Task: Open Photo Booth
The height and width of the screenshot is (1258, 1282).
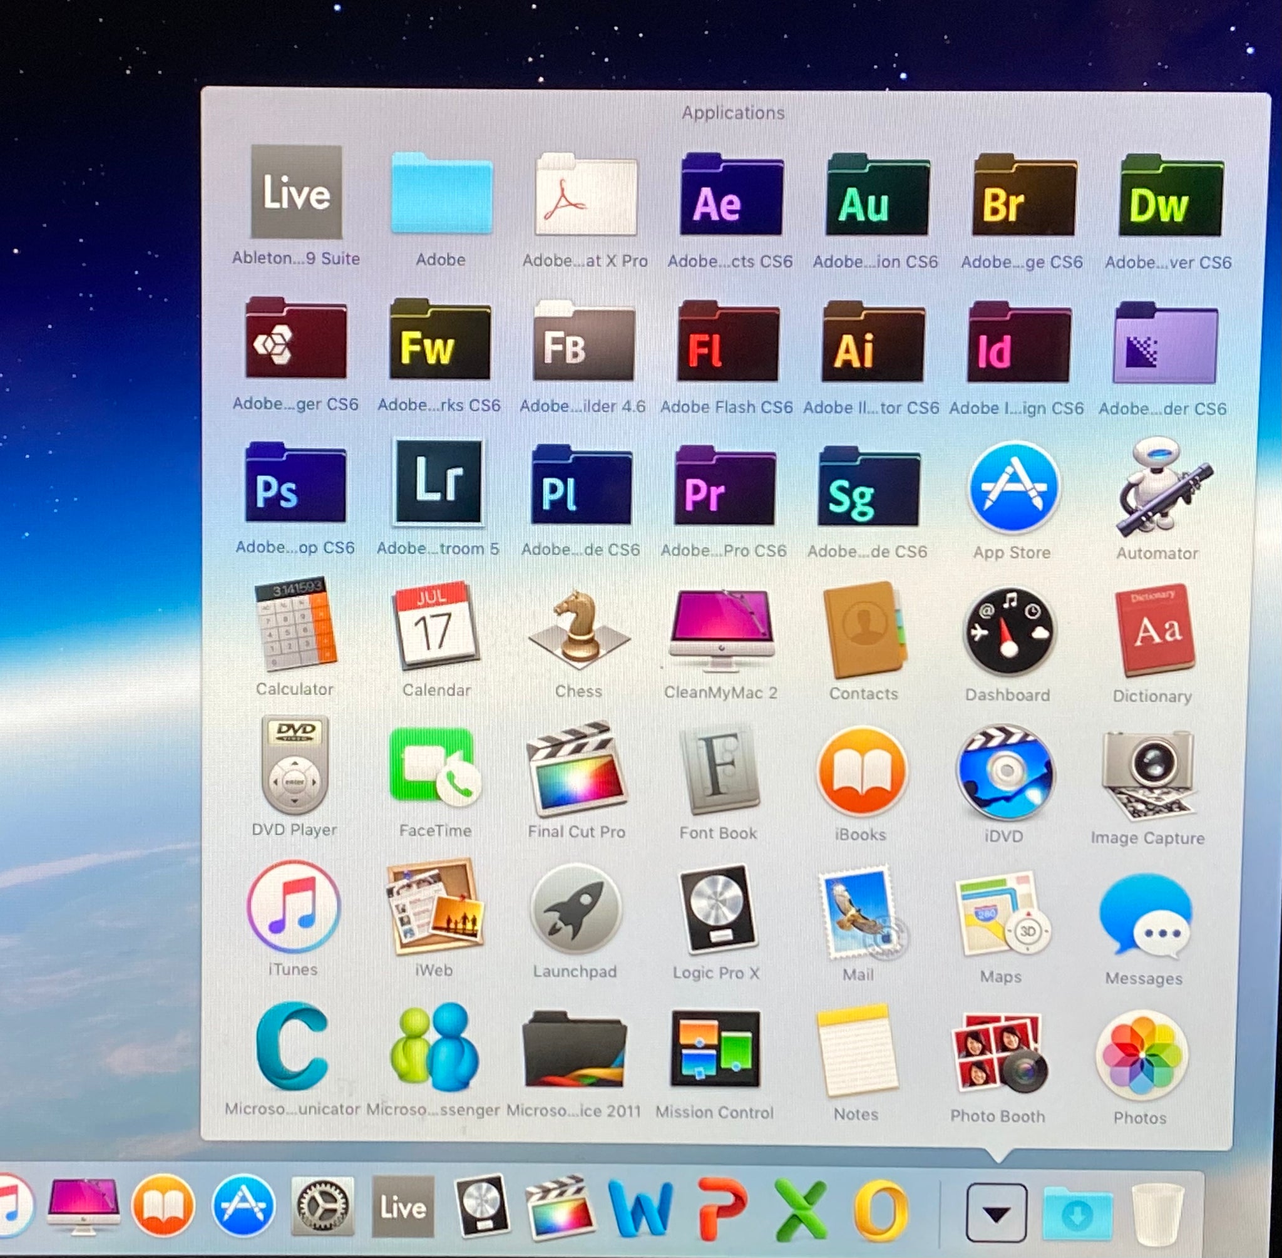Action: click(998, 1052)
